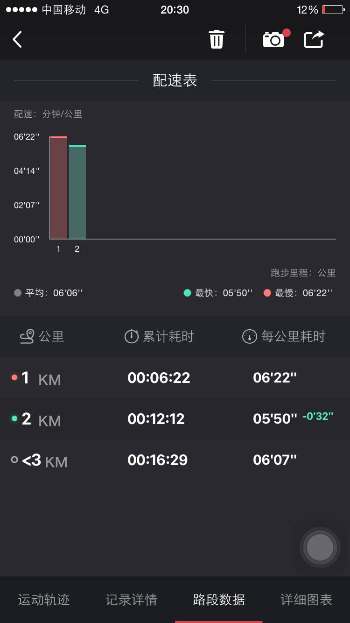Tap the 最快 05'50'' legend item
This screenshot has height=623, width=350.
pyautogui.click(x=218, y=293)
